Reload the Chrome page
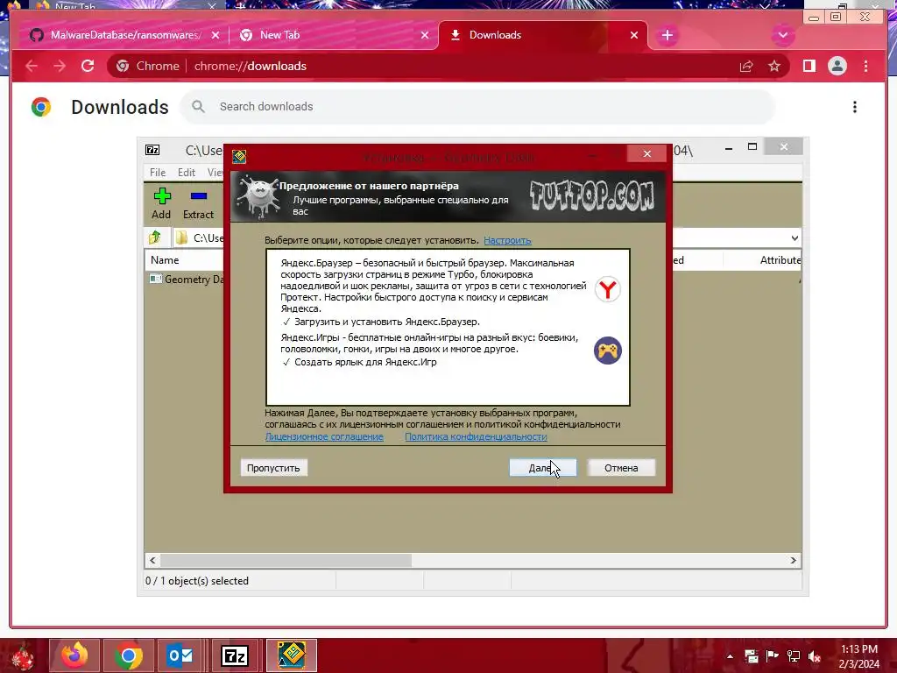Image resolution: width=897 pixels, height=673 pixels. tap(88, 66)
